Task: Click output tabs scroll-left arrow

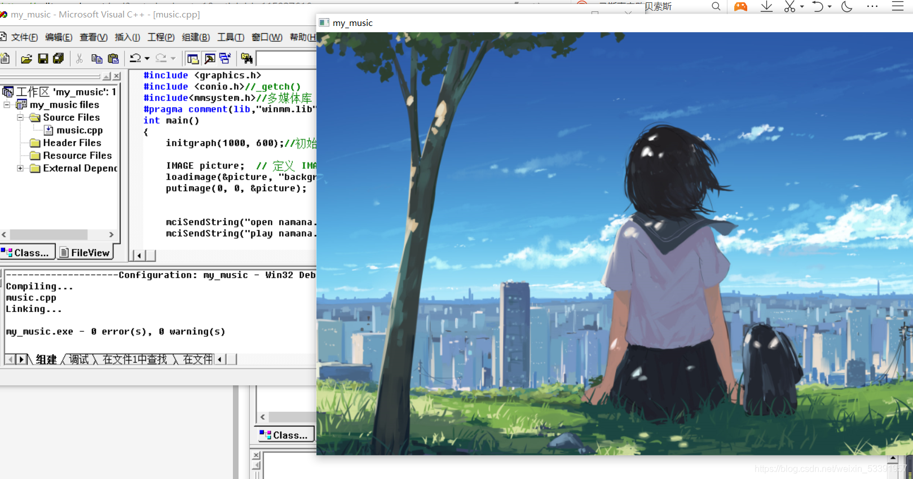Action: coord(10,359)
